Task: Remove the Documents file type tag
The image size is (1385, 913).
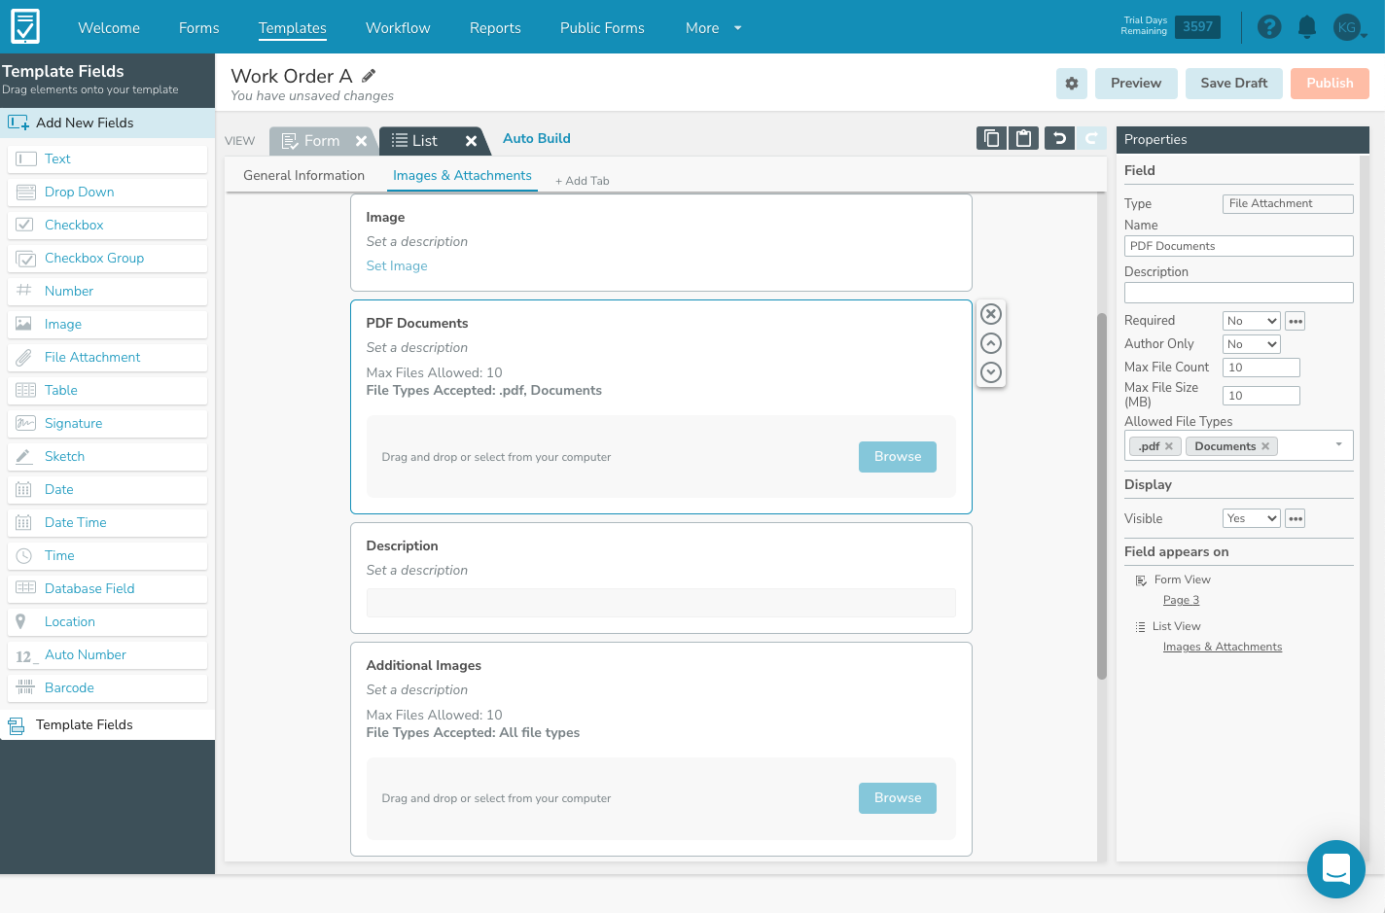Action: coord(1265,446)
